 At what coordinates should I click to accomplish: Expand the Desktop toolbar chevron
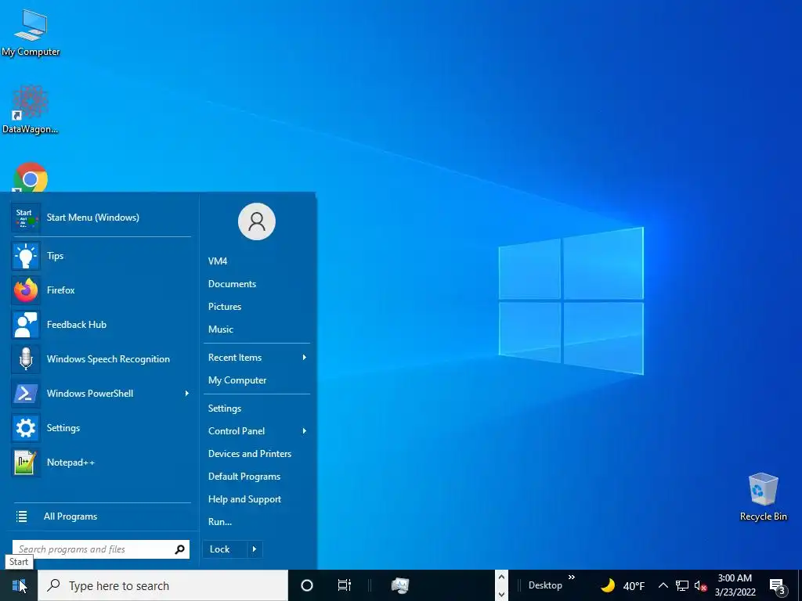[572, 578]
